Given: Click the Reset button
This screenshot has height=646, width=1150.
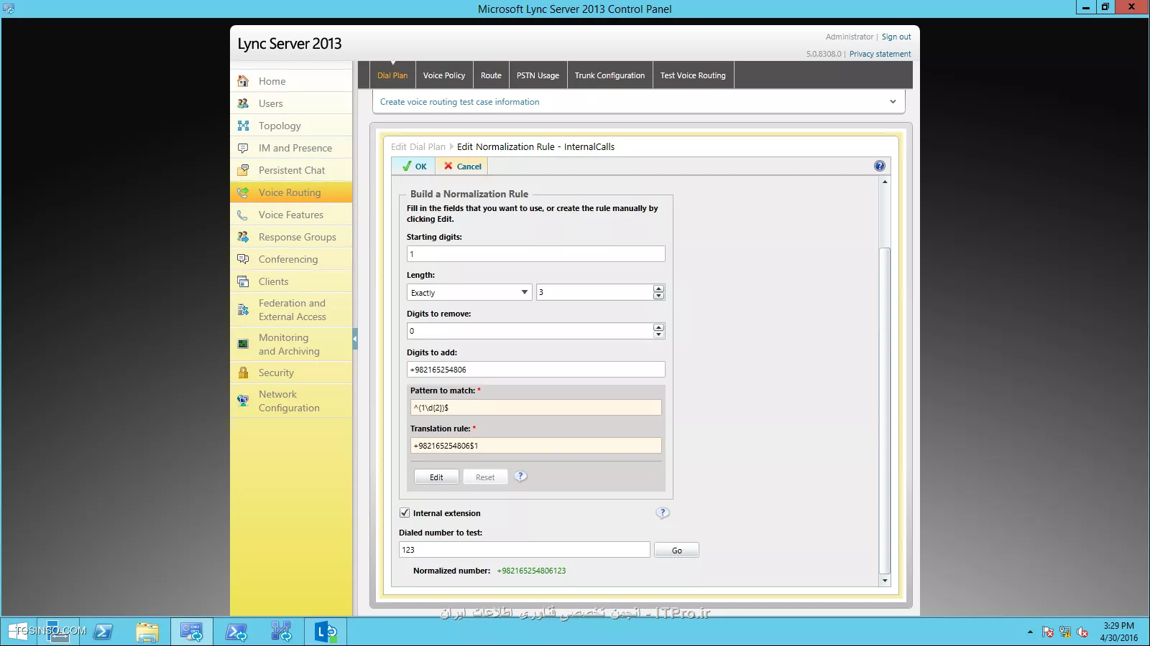Looking at the screenshot, I should (x=485, y=477).
